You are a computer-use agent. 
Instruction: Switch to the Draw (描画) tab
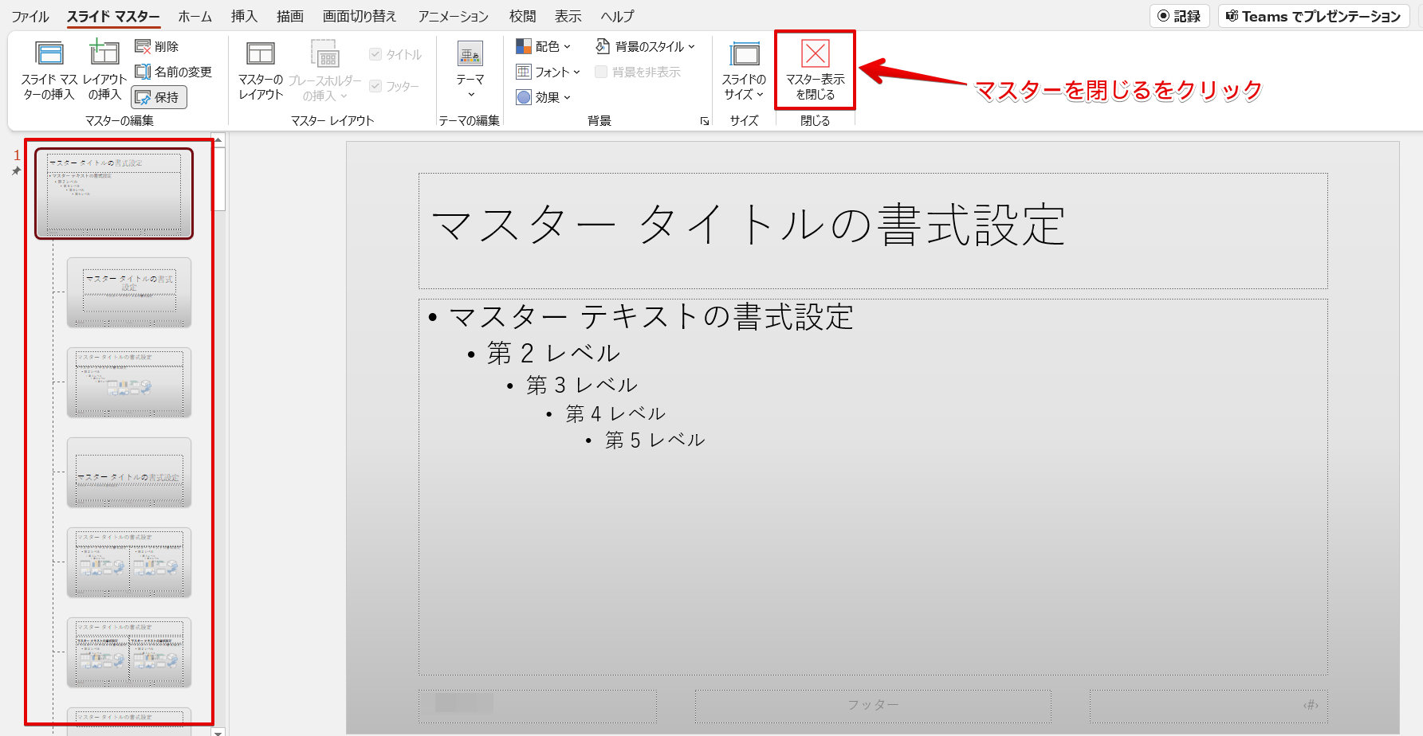click(x=290, y=17)
